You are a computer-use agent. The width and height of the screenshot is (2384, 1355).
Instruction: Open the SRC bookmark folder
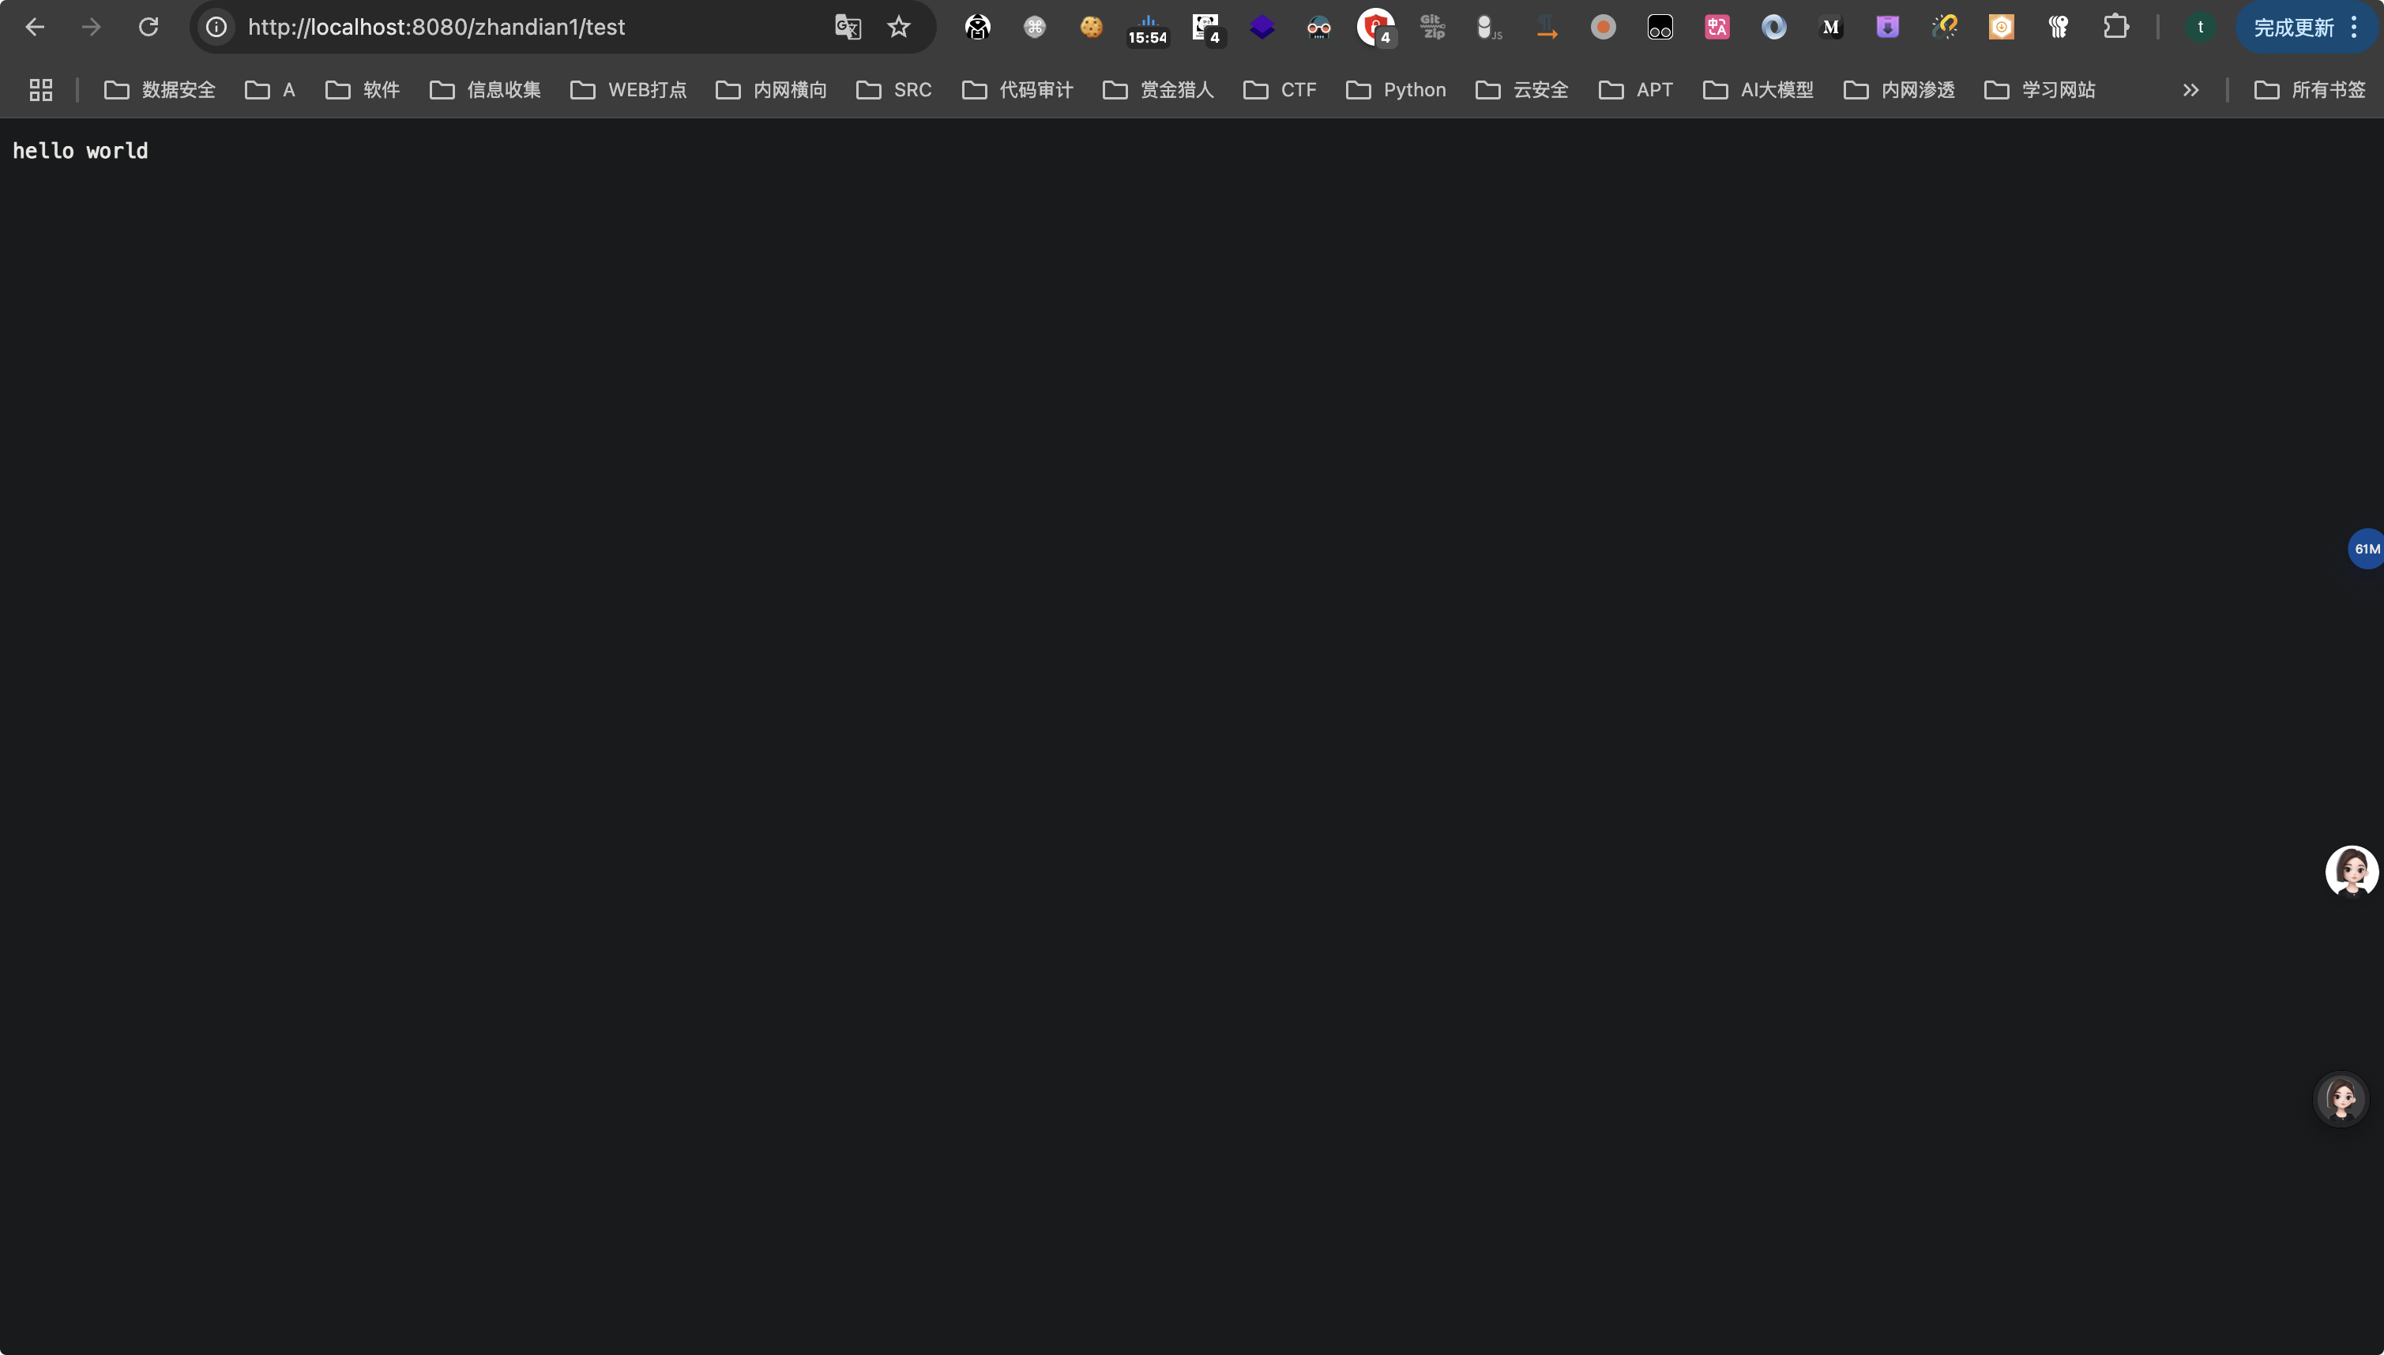[893, 90]
